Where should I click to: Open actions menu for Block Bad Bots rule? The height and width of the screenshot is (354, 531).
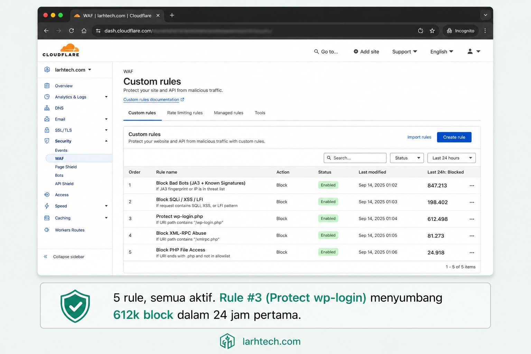(472, 186)
